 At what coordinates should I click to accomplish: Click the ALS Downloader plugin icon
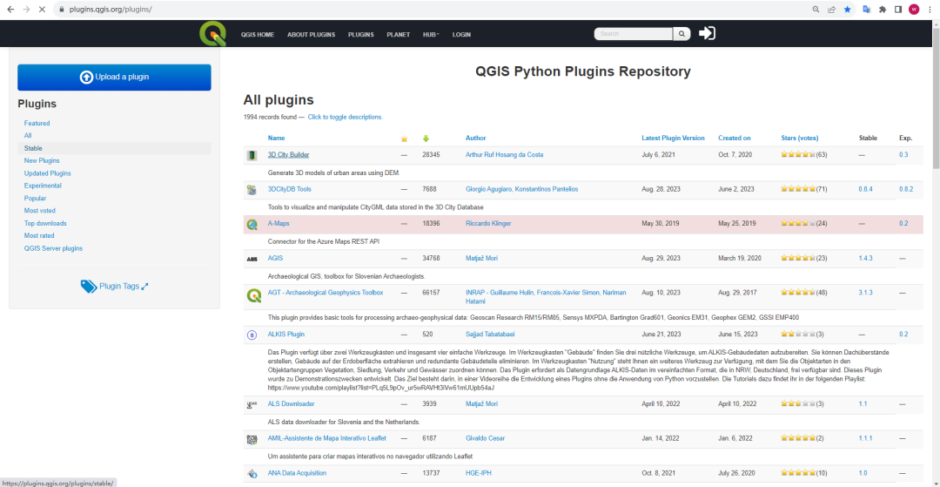pyautogui.click(x=252, y=405)
